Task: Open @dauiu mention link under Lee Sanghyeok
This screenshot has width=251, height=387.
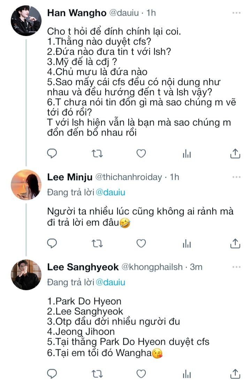Action: 111,282
